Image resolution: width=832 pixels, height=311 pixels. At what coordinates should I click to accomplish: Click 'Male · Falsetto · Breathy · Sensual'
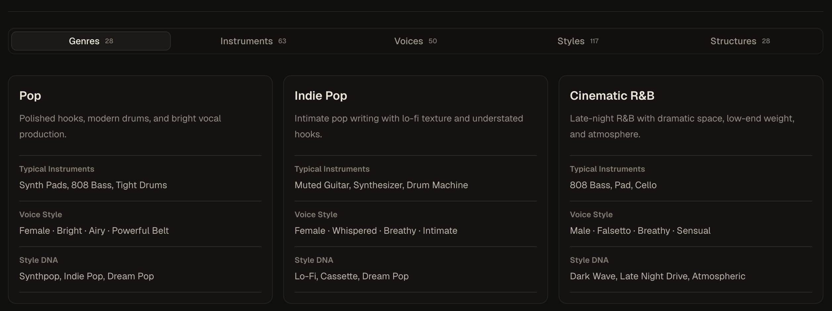tap(640, 230)
